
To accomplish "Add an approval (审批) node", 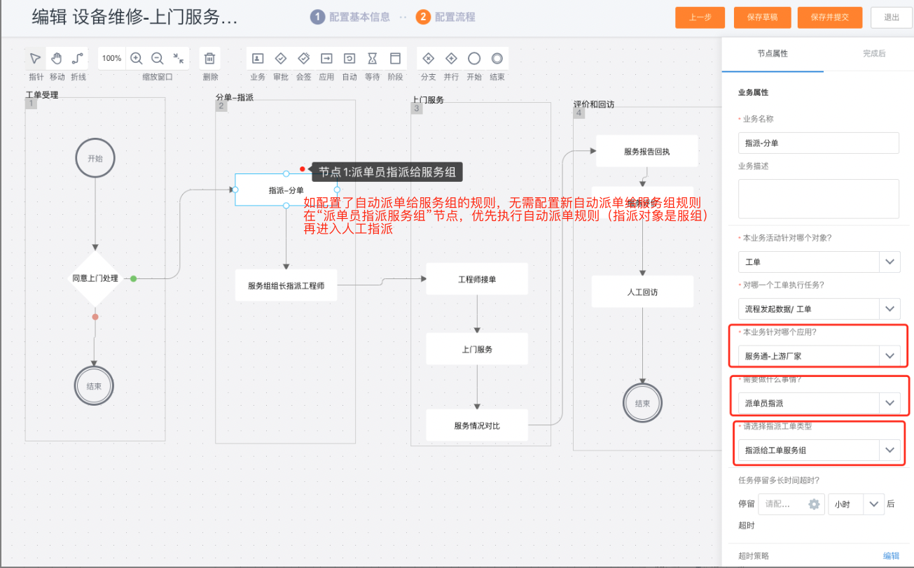I will pos(281,58).
